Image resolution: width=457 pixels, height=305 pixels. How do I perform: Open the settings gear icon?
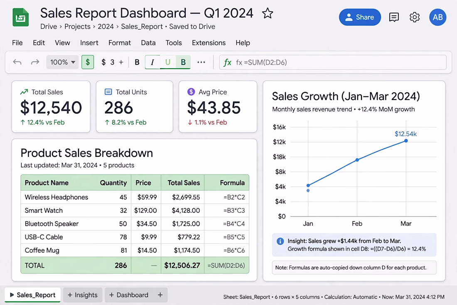415,17
